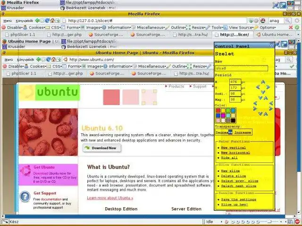Open the Resize dropdown
The height and width of the screenshot is (226, 302).
(196, 27)
